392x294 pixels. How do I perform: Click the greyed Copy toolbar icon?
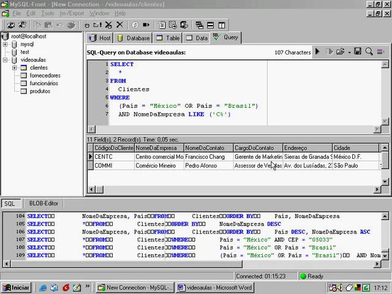[37, 24]
